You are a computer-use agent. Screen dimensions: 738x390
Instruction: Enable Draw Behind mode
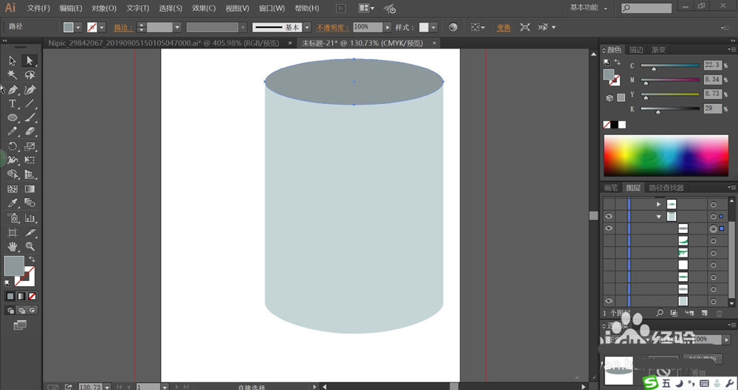pos(21,310)
